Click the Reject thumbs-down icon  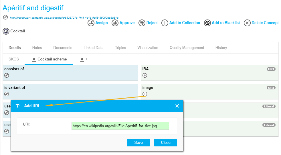[x=142, y=23]
